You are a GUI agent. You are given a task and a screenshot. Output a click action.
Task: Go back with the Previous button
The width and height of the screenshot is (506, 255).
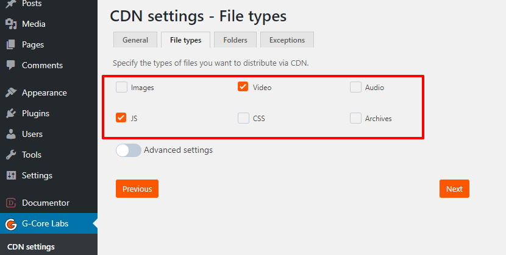point(137,189)
